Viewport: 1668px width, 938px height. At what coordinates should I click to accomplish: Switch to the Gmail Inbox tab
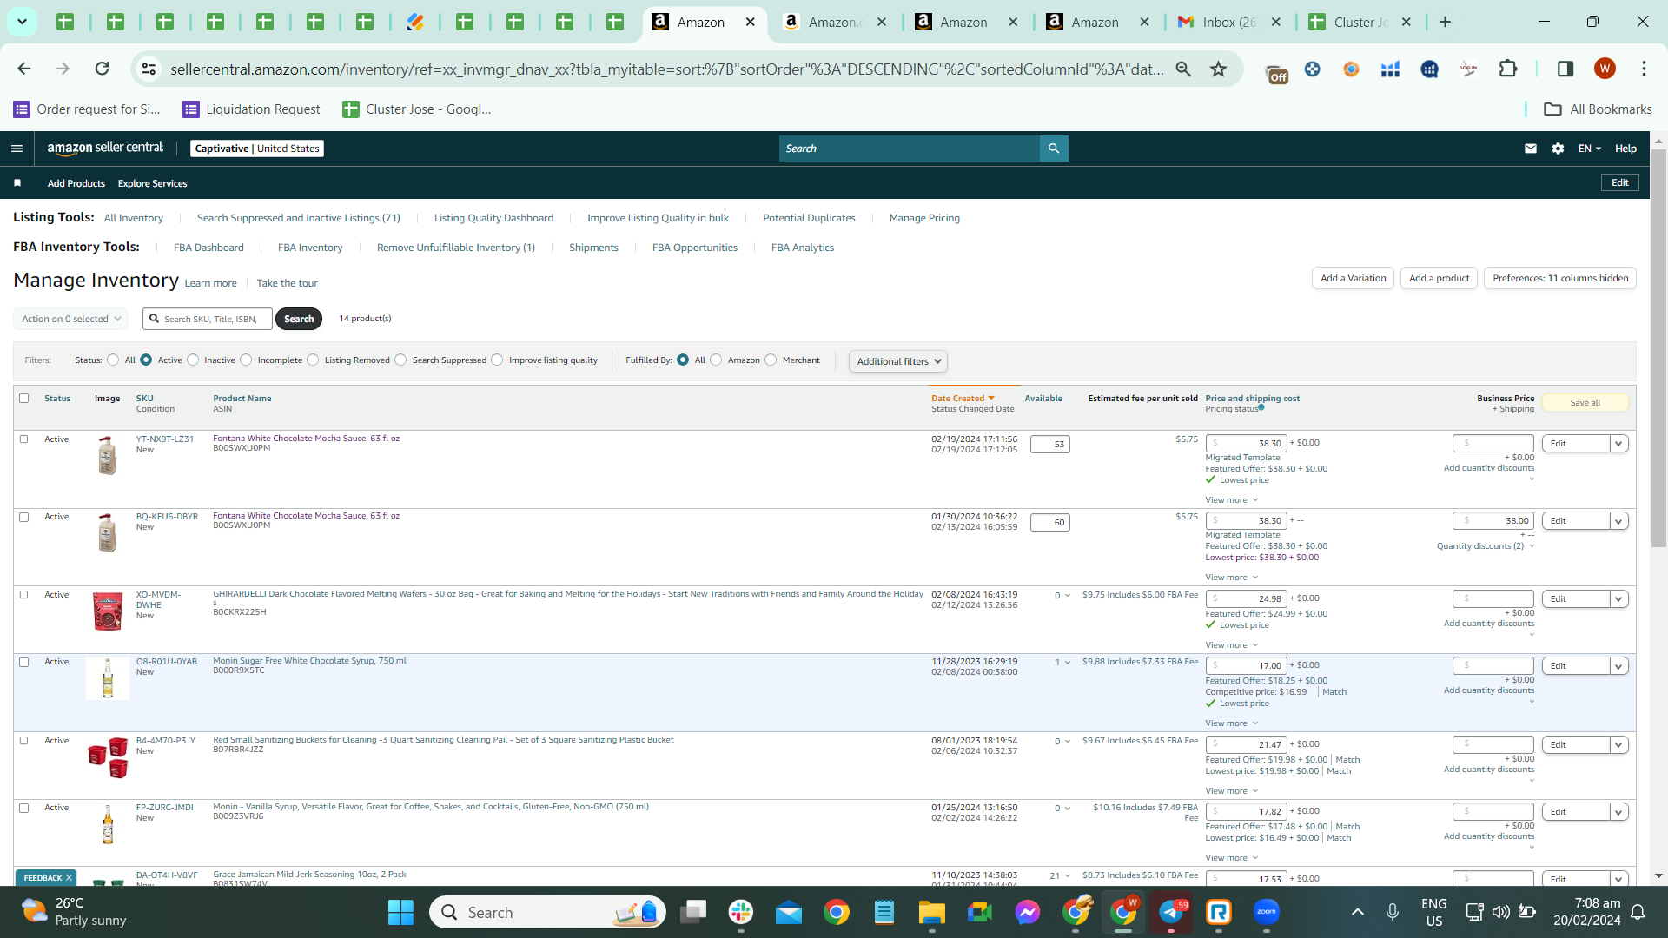(x=1228, y=23)
